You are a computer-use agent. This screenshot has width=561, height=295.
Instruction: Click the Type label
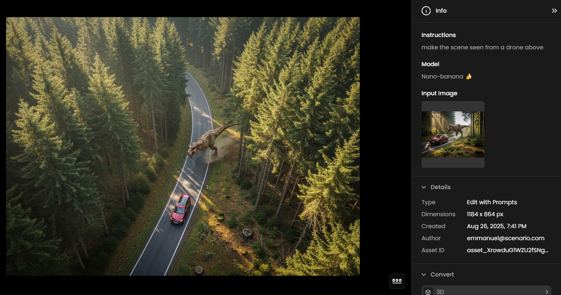point(428,202)
